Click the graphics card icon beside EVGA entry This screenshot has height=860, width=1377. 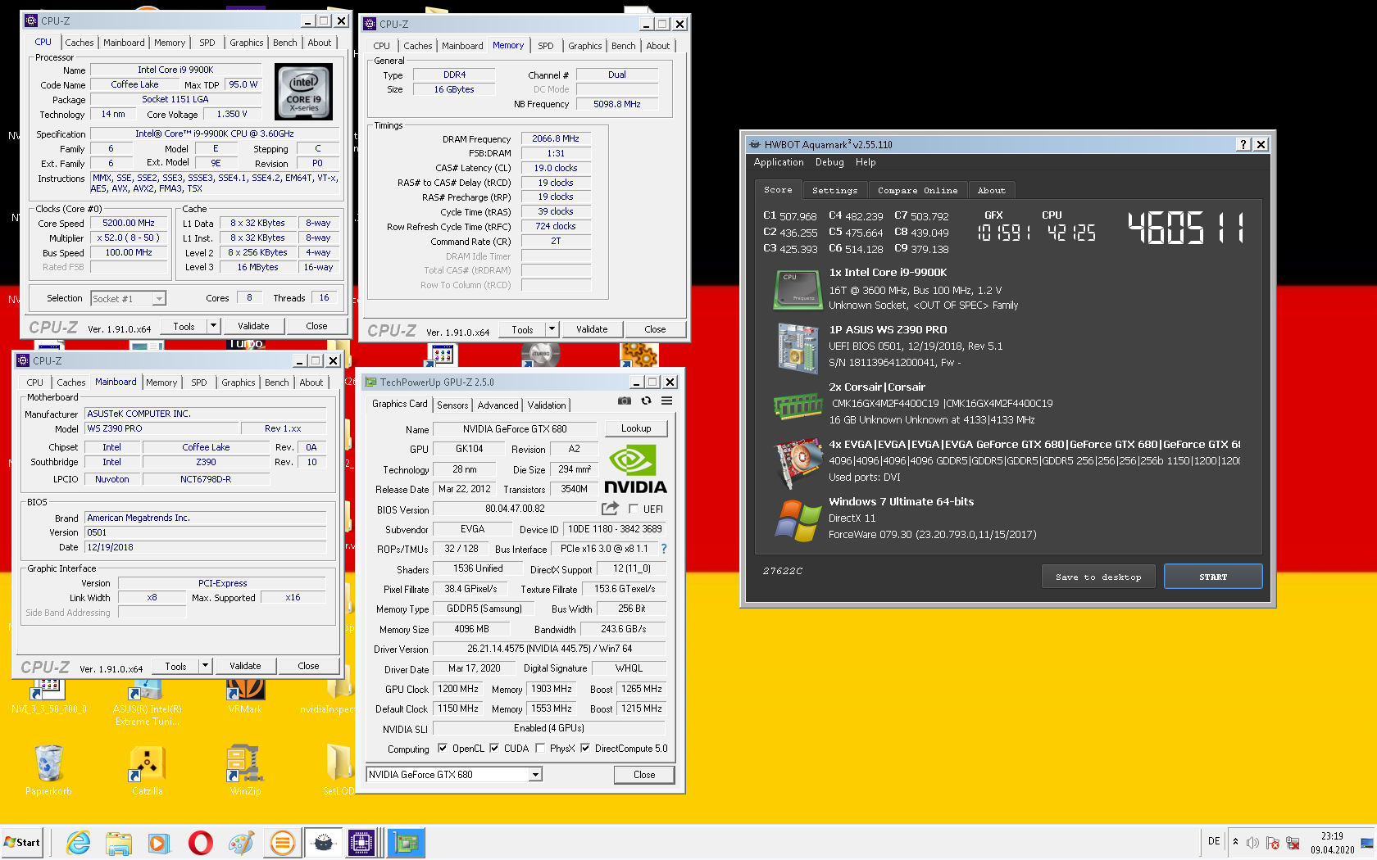click(798, 463)
